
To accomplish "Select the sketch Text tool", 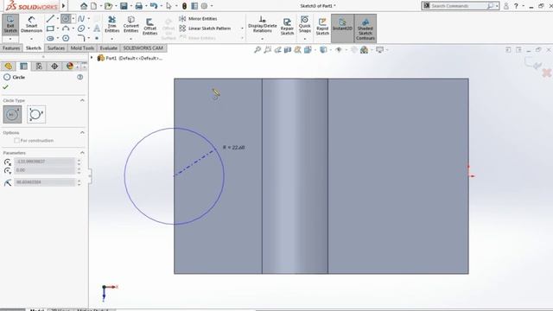I will coord(97,29).
